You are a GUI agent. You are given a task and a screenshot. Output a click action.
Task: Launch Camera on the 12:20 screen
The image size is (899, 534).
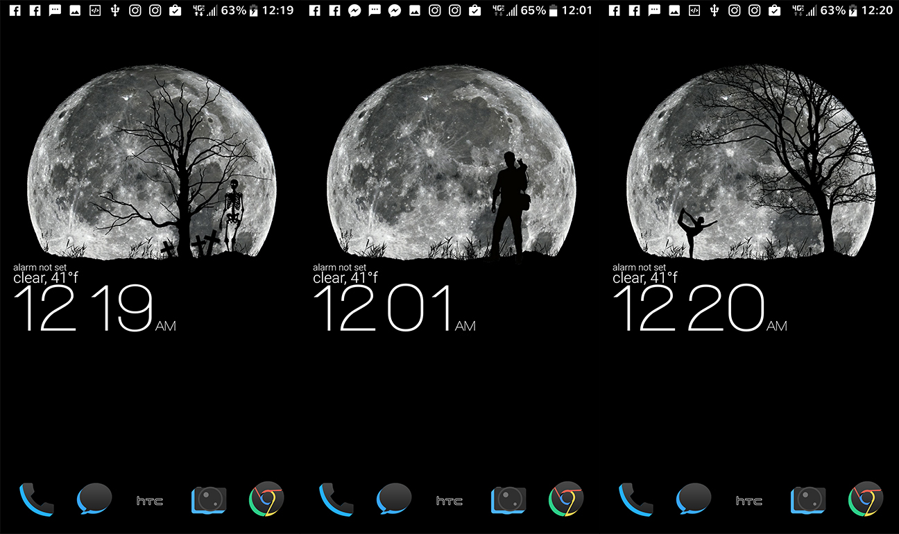click(809, 500)
